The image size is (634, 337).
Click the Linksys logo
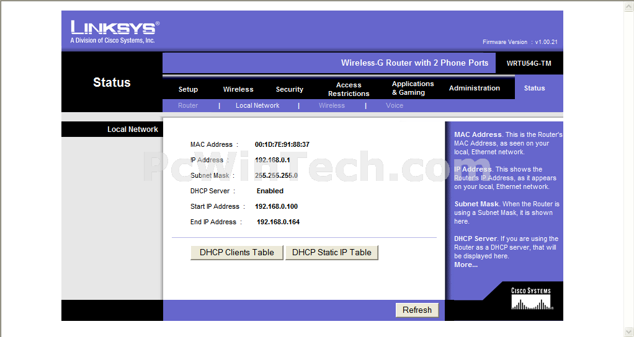coord(115,32)
